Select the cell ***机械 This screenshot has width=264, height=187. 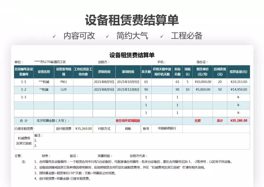tap(44, 82)
